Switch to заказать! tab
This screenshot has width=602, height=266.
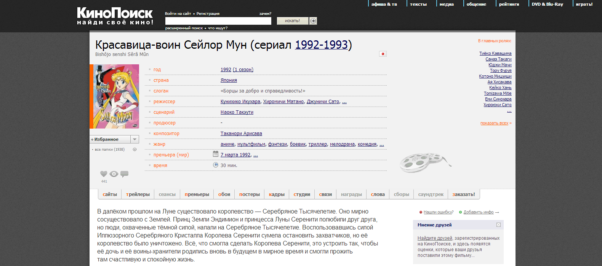pos(464,194)
